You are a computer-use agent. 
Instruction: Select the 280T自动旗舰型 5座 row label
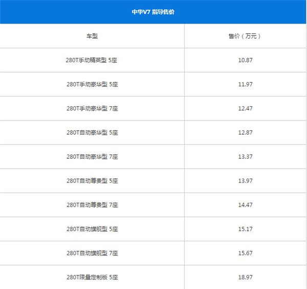pos(92,229)
